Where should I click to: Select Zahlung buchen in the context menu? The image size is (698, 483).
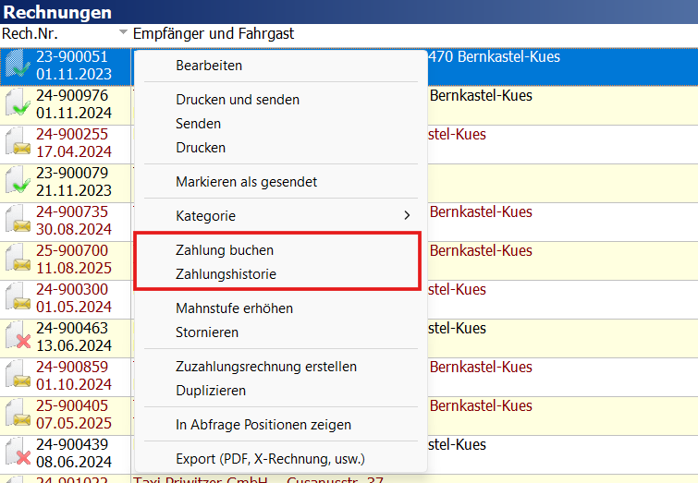pos(225,250)
